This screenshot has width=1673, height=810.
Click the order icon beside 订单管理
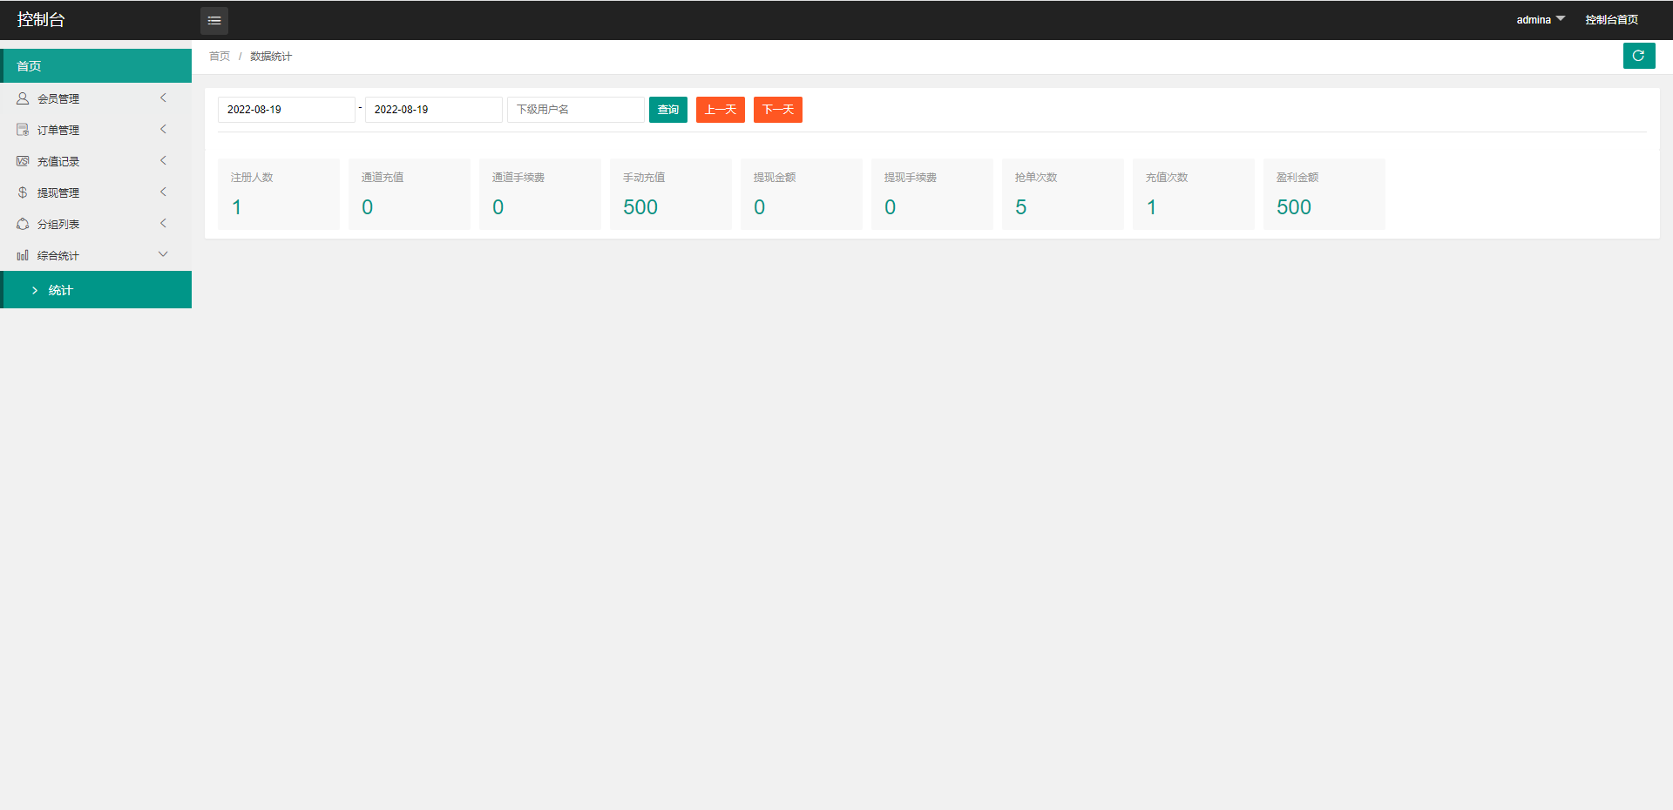point(23,130)
